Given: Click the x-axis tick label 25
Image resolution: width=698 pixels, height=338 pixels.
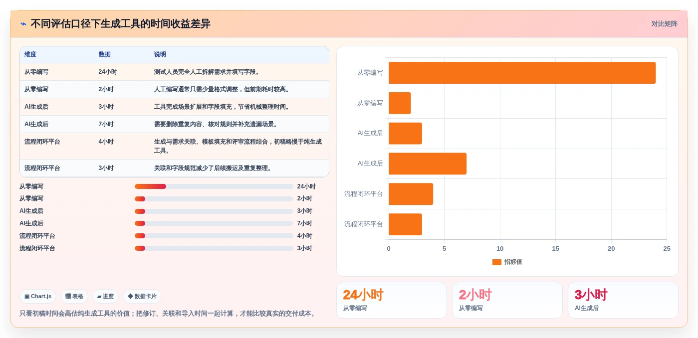Looking at the screenshot, I should pos(667,249).
